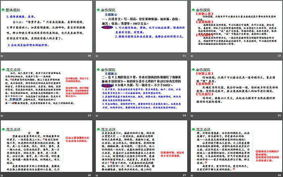Screen dimensions: 283x177
Task: Select slide 12 thumbnail 合作探究 审题立意
Action: (x=237, y=27)
